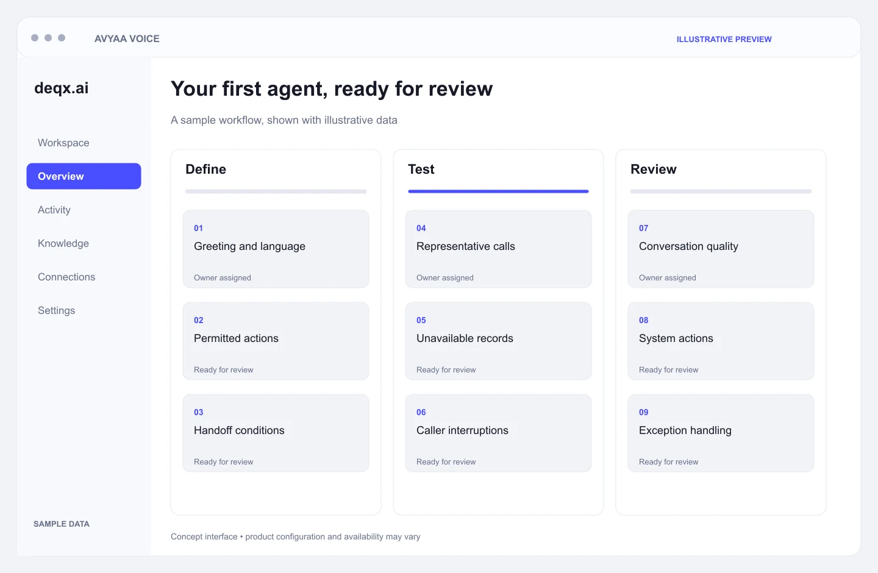Select Overview in the sidebar
Viewport: 878px width, 573px height.
tap(84, 176)
